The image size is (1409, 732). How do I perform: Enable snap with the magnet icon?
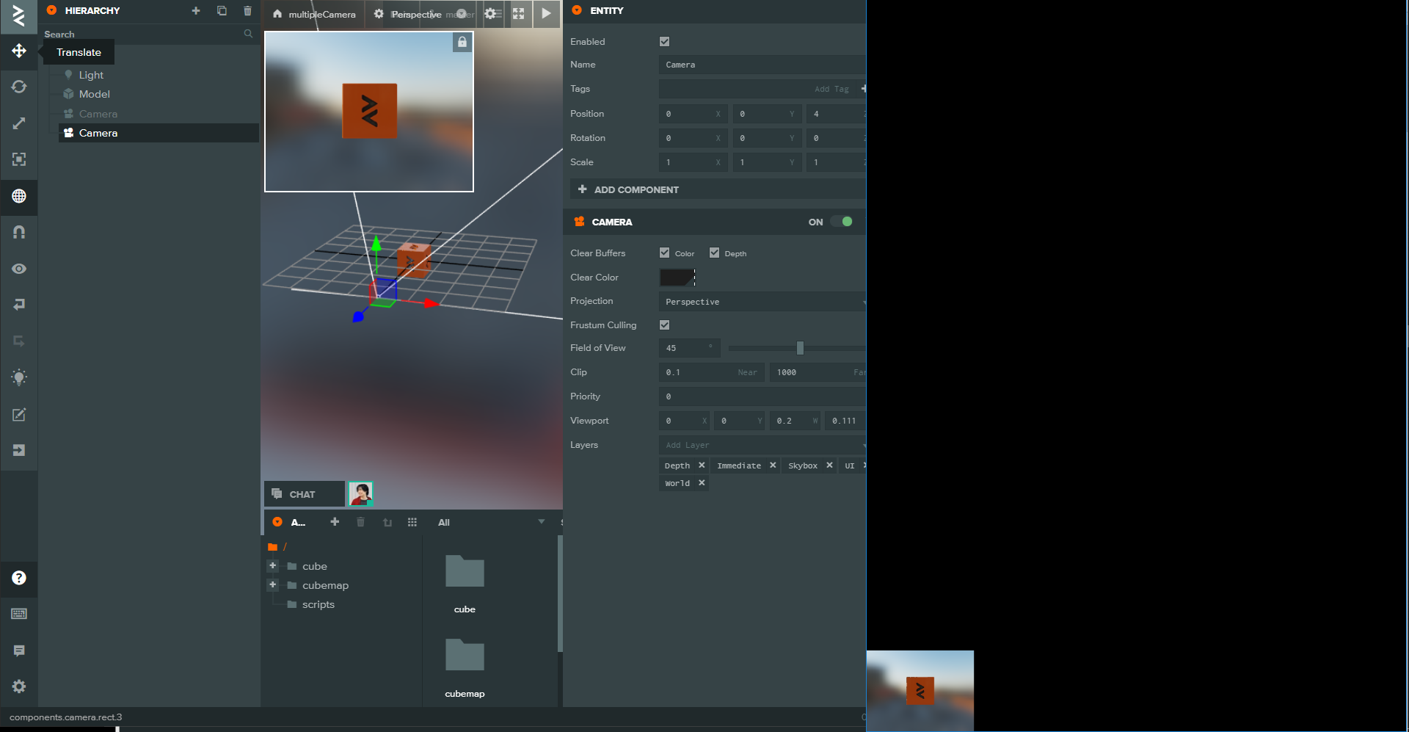[18, 232]
